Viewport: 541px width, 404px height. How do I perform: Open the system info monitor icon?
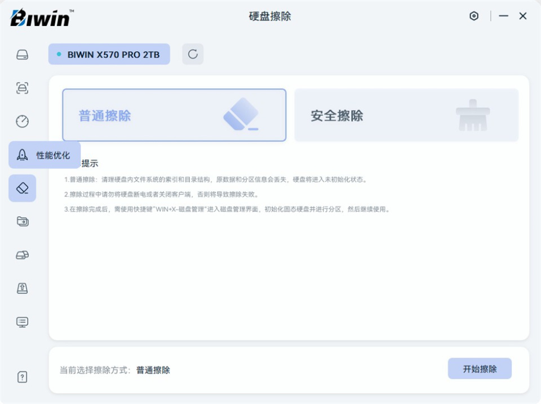(x=23, y=322)
